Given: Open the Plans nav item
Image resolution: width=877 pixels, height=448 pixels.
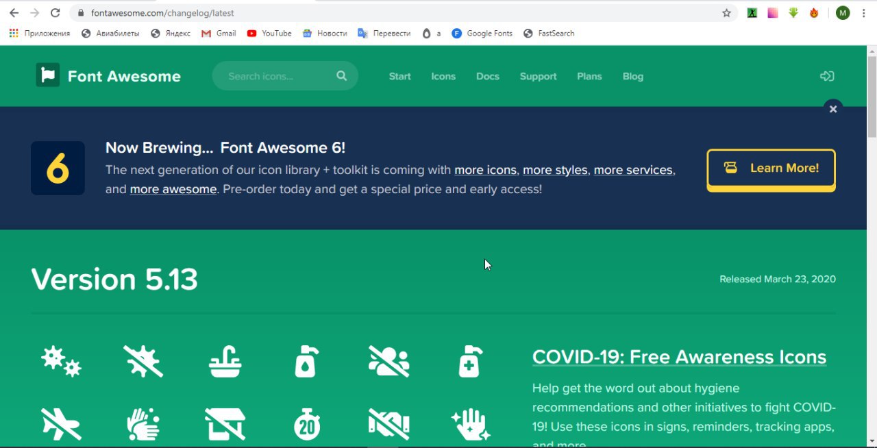Looking at the screenshot, I should click(x=589, y=76).
